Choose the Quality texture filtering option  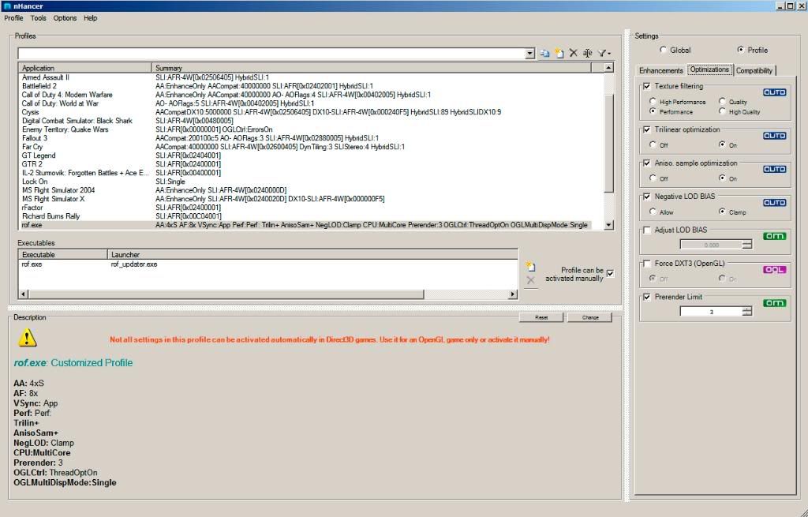(x=722, y=102)
